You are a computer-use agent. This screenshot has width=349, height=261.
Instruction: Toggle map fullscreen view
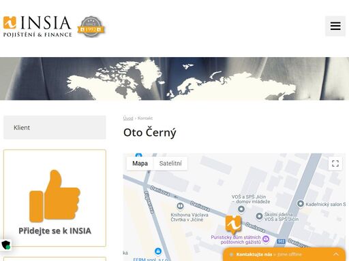335,163
